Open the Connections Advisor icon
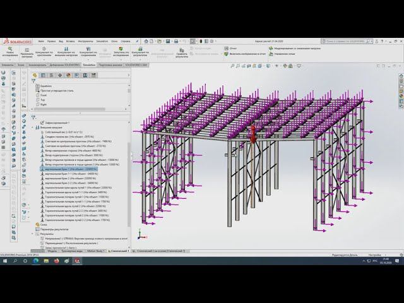The width and height of the screenshot is (404, 303). 88,49
